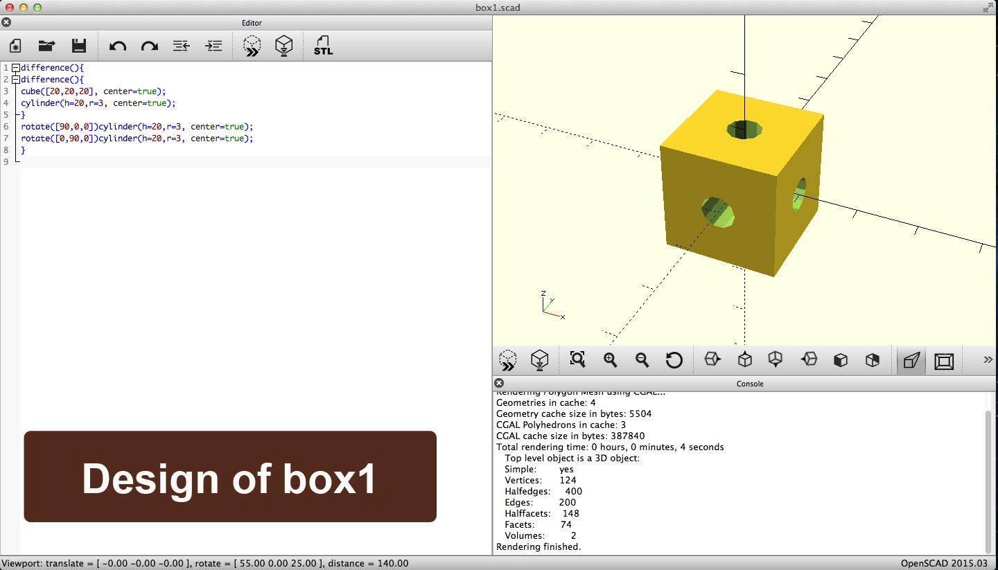Click the cylinder code on line 4
Image resolution: width=998 pixels, height=570 pixels.
[98, 103]
